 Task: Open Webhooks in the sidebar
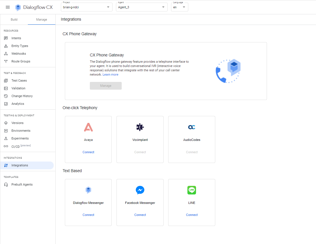coord(28,54)
